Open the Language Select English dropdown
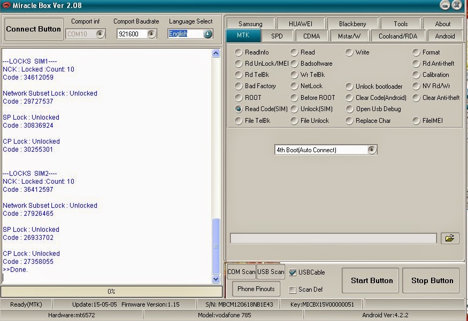This screenshot has width=468, height=321. coord(208,34)
